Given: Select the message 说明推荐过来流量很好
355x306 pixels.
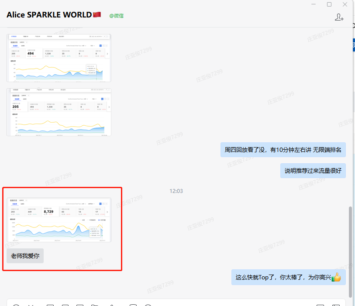Looking at the screenshot, I should coord(313,171).
